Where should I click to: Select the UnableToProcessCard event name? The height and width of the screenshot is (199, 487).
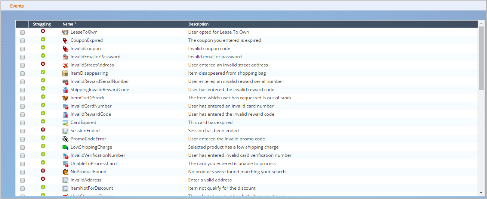(x=93, y=164)
